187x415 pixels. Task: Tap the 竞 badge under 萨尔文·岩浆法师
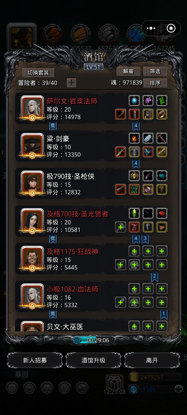pyautogui.click(x=53, y=126)
